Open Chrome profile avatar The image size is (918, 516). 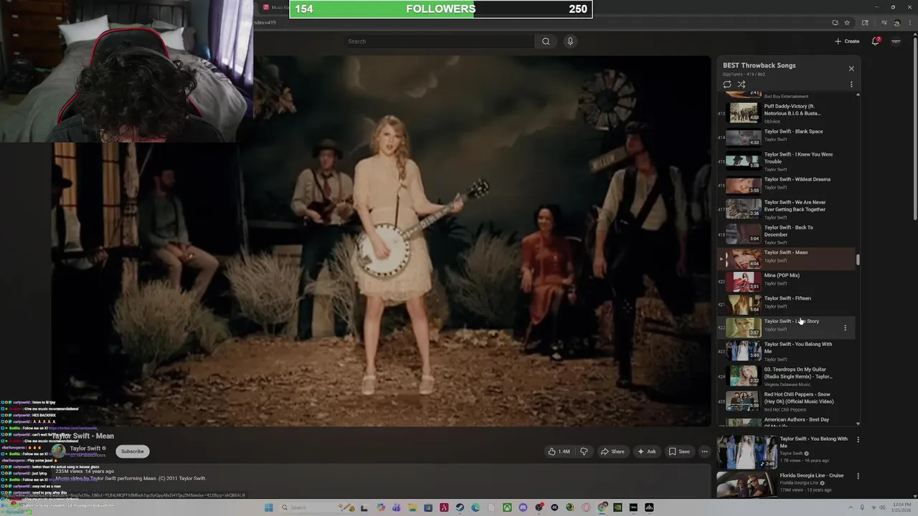(897, 22)
